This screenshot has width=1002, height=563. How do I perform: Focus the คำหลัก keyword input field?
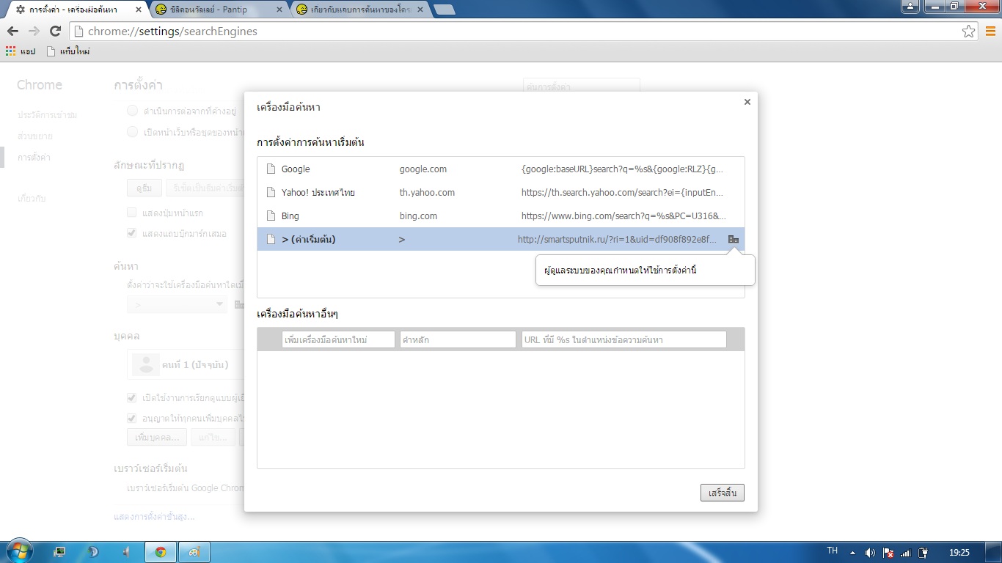(x=458, y=339)
